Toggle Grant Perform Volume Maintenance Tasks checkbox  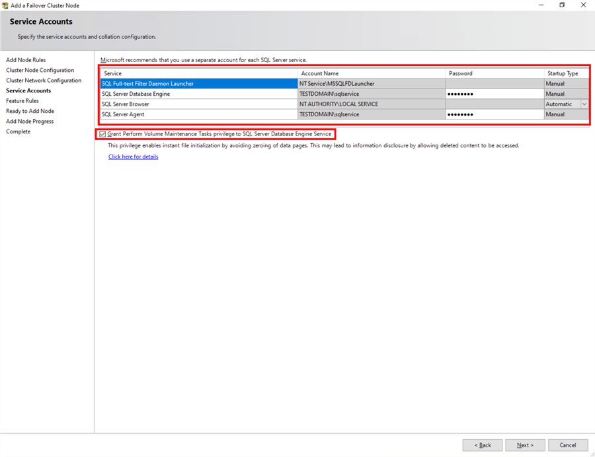coord(102,134)
